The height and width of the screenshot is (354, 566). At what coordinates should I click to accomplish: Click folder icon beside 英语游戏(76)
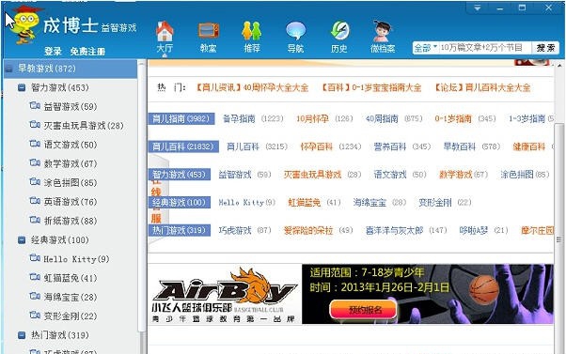coord(35,201)
